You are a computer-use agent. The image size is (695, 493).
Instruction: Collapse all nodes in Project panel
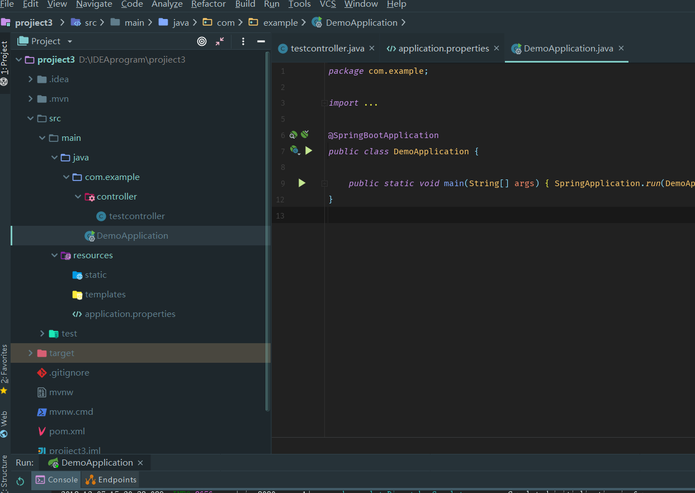point(220,41)
